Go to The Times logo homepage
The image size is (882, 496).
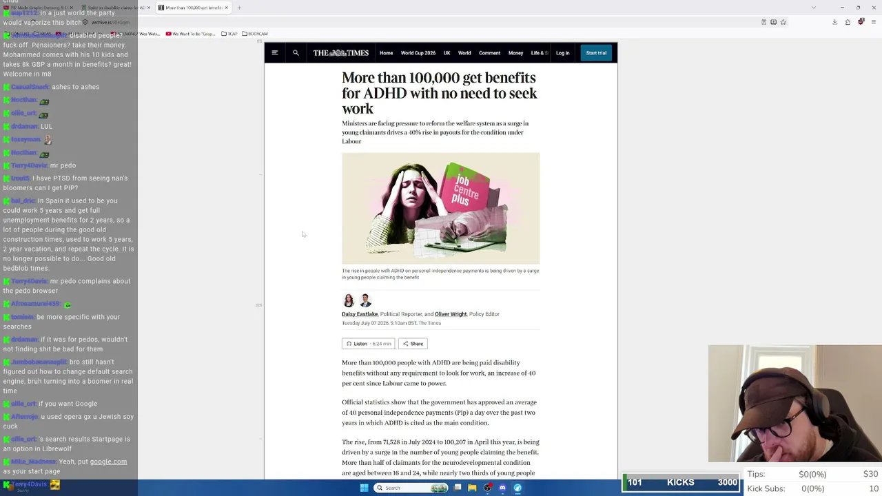tap(341, 53)
